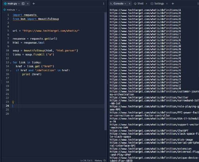This screenshot has width=199, height=162.
Task: Close the Console tab
Action: [130, 4]
